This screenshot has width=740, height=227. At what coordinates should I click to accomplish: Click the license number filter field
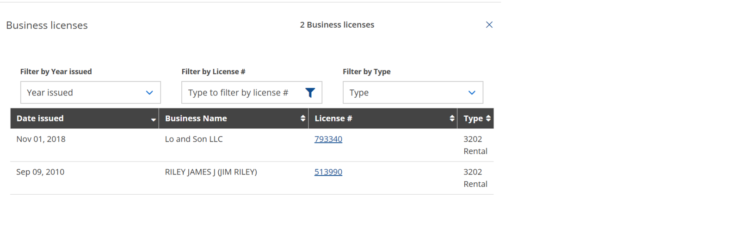click(252, 93)
